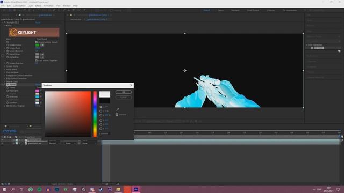Expand the Source Crops group
Screen dimensions: 344x193
[5, 81]
